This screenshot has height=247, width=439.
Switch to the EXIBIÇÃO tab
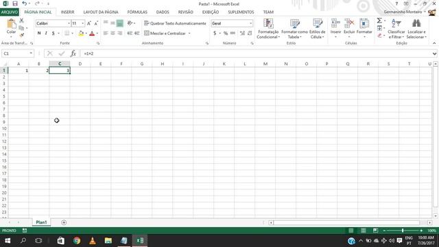(x=211, y=12)
